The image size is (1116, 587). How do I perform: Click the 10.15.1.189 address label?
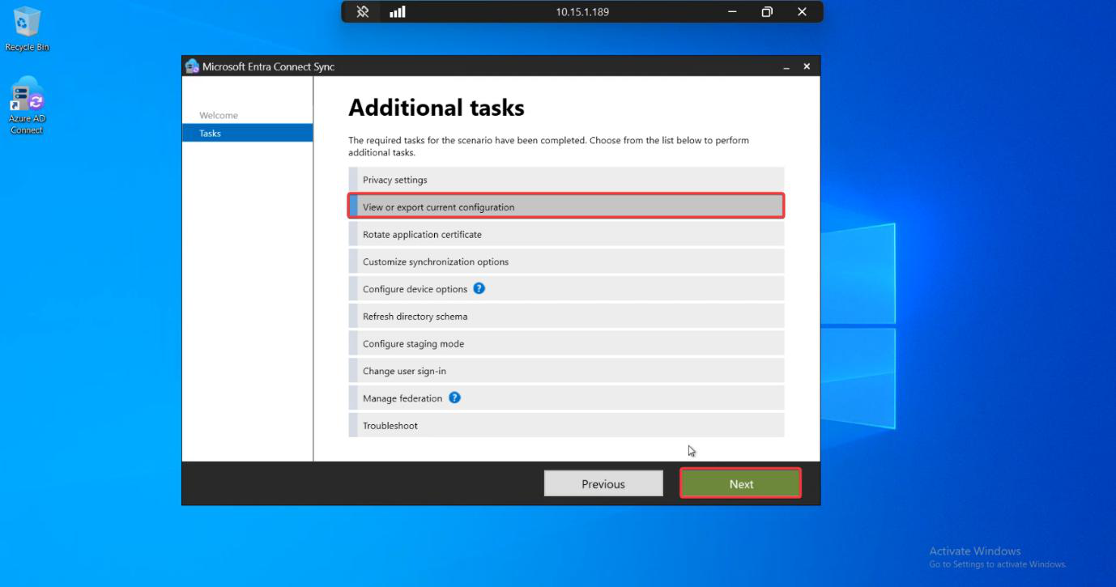click(582, 12)
